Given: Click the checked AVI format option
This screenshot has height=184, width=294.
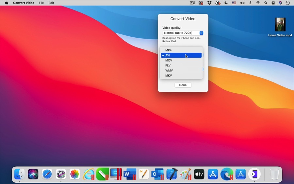Looking at the screenshot, I should pyautogui.click(x=181, y=55).
